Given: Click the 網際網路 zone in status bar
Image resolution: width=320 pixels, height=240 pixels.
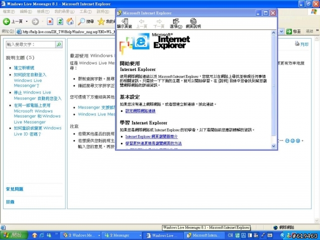Looking at the screenshot, I should click(284, 227).
